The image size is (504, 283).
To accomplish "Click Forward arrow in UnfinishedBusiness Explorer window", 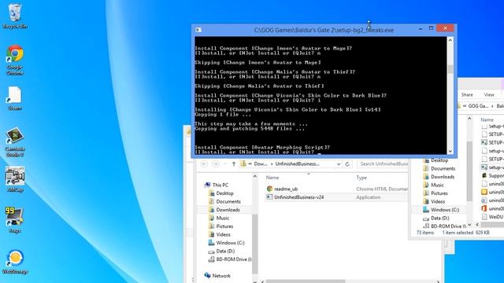I will [216, 164].
